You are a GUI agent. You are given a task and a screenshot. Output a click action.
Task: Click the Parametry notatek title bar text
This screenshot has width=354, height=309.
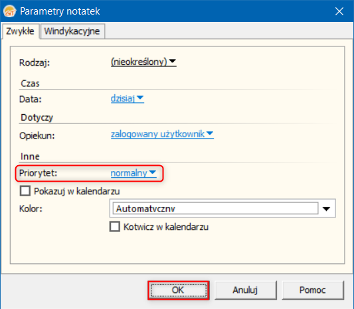[60, 11]
